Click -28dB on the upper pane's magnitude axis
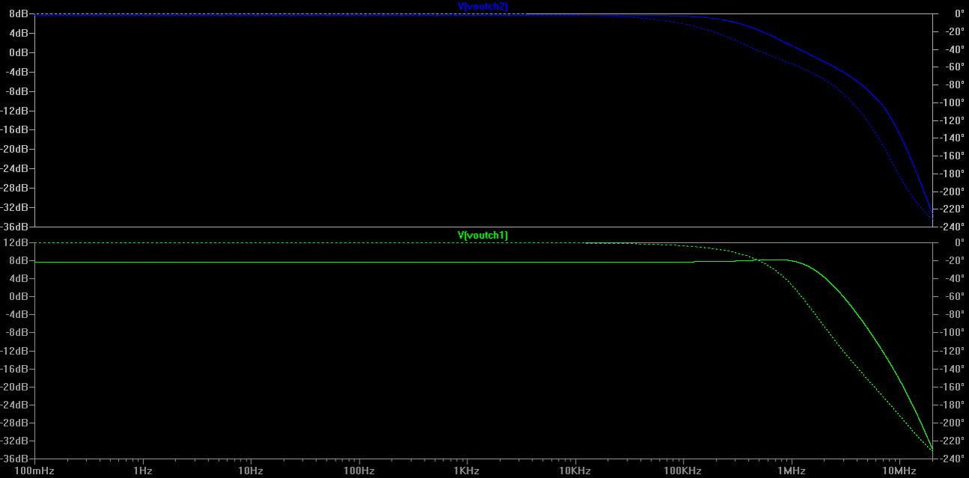 (x=16, y=188)
